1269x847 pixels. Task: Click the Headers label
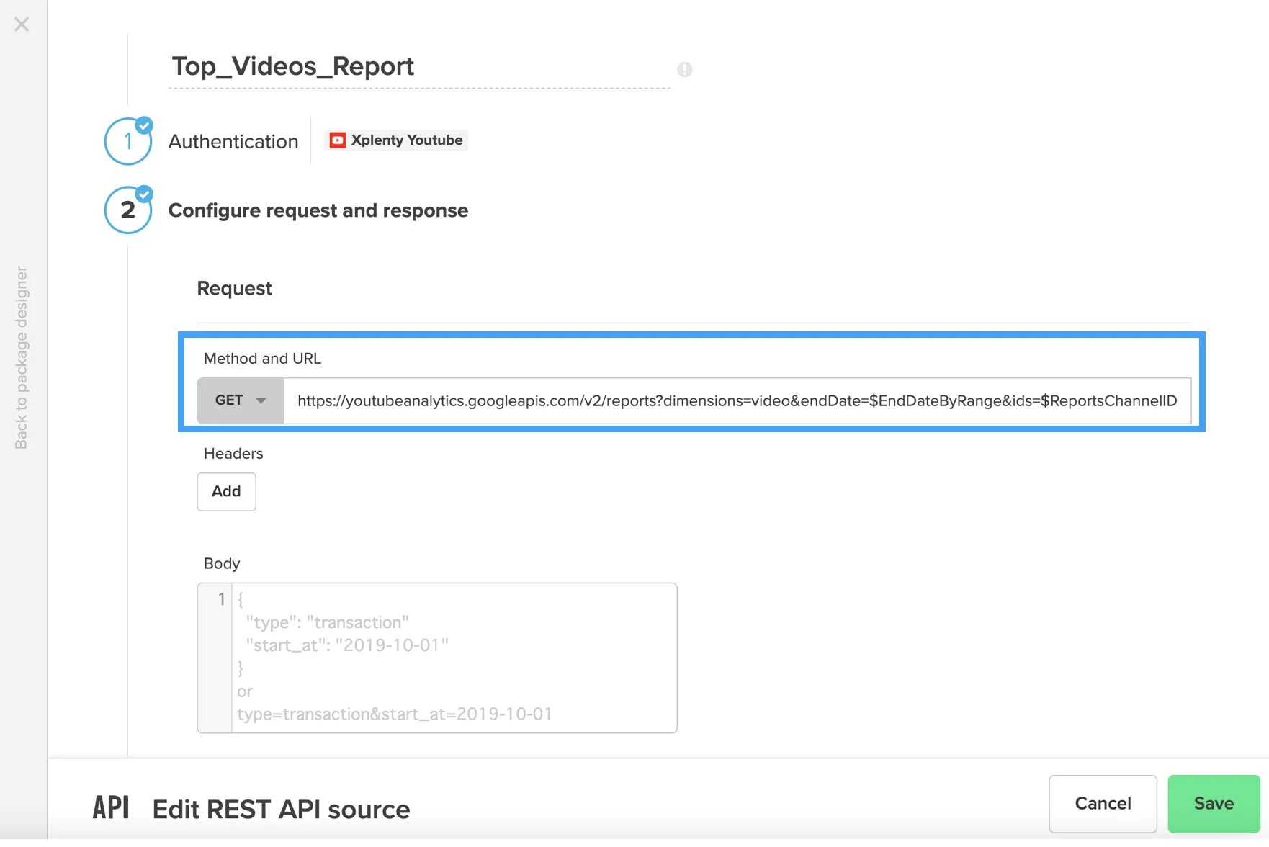tap(233, 453)
